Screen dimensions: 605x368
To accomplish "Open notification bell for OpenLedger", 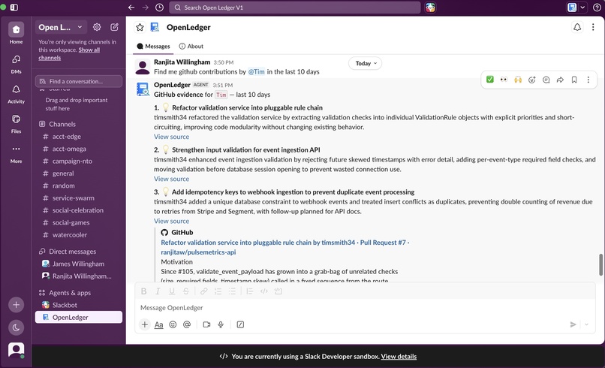I will tap(577, 27).
